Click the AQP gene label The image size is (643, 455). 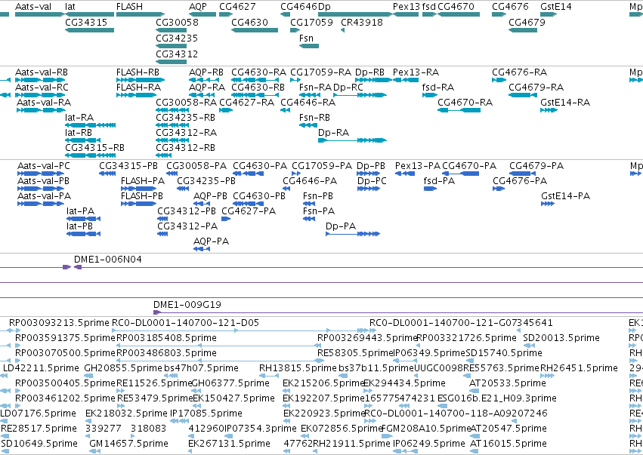pyautogui.click(x=198, y=7)
